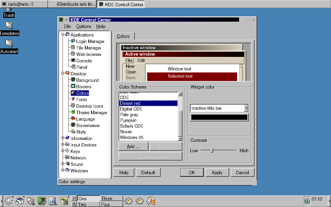The height and width of the screenshot is (207, 331).
Task: Click the Help button at bottom
Action: coord(124,173)
